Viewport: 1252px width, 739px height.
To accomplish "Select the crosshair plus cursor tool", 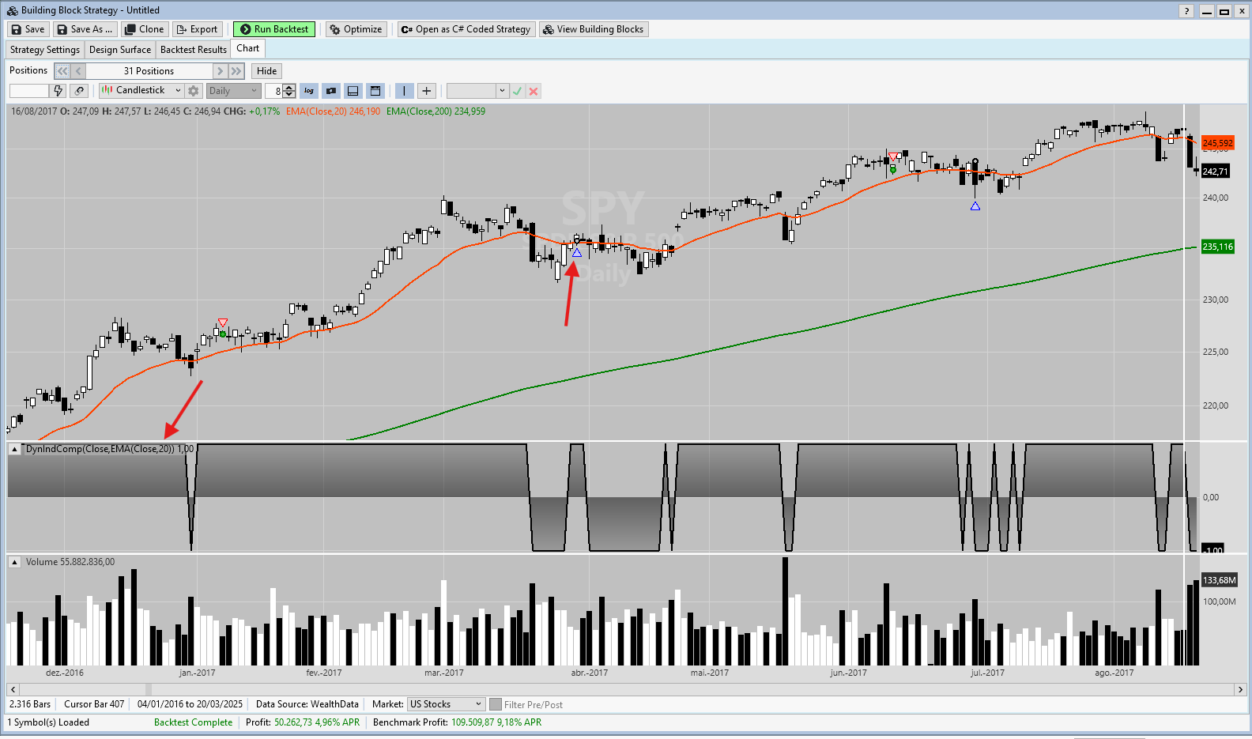I will (426, 91).
